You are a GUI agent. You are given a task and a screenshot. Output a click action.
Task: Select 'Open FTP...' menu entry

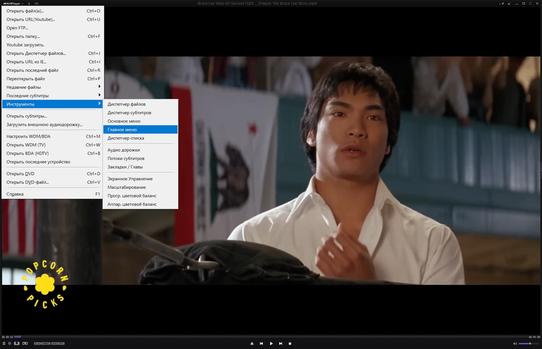click(x=52, y=28)
